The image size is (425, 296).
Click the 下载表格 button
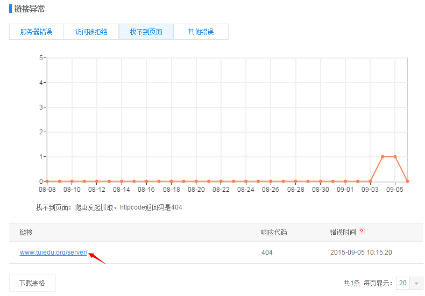[32, 283]
